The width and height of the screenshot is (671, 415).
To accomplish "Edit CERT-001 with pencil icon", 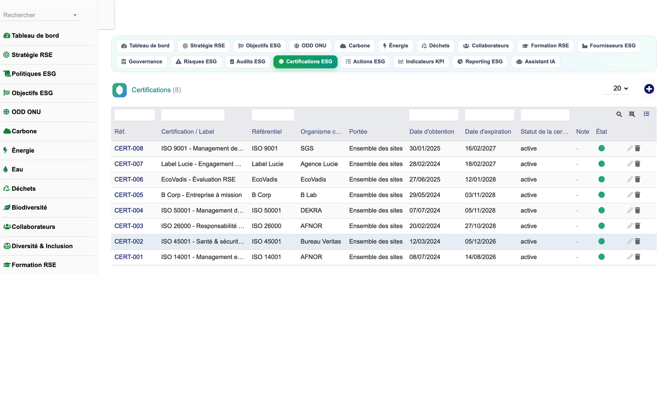I will point(630,257).
